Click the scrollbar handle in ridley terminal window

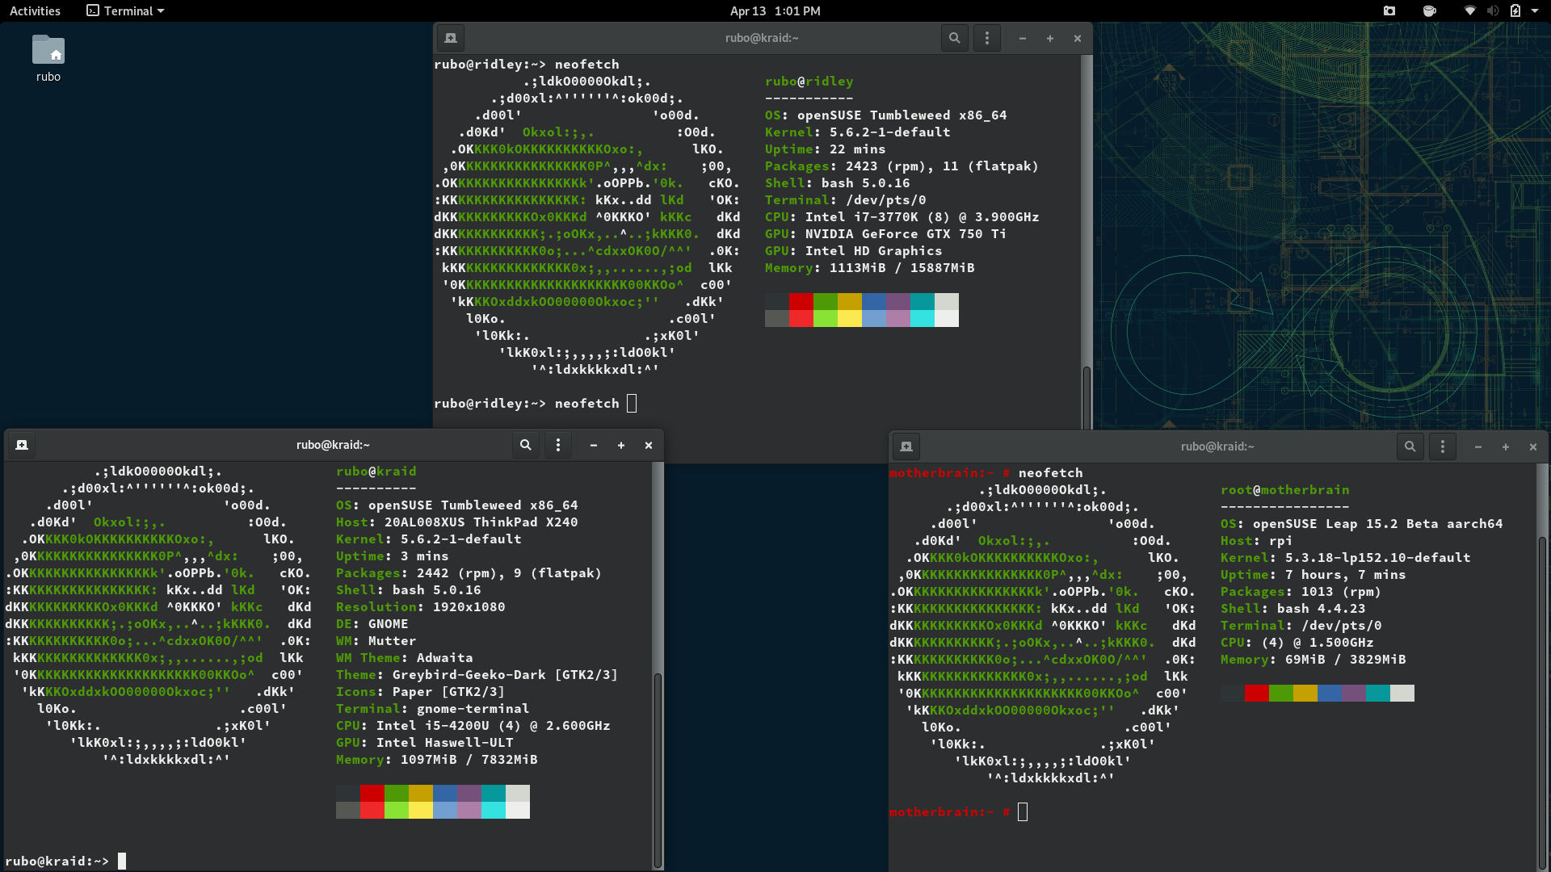[x=1087, y=397]
